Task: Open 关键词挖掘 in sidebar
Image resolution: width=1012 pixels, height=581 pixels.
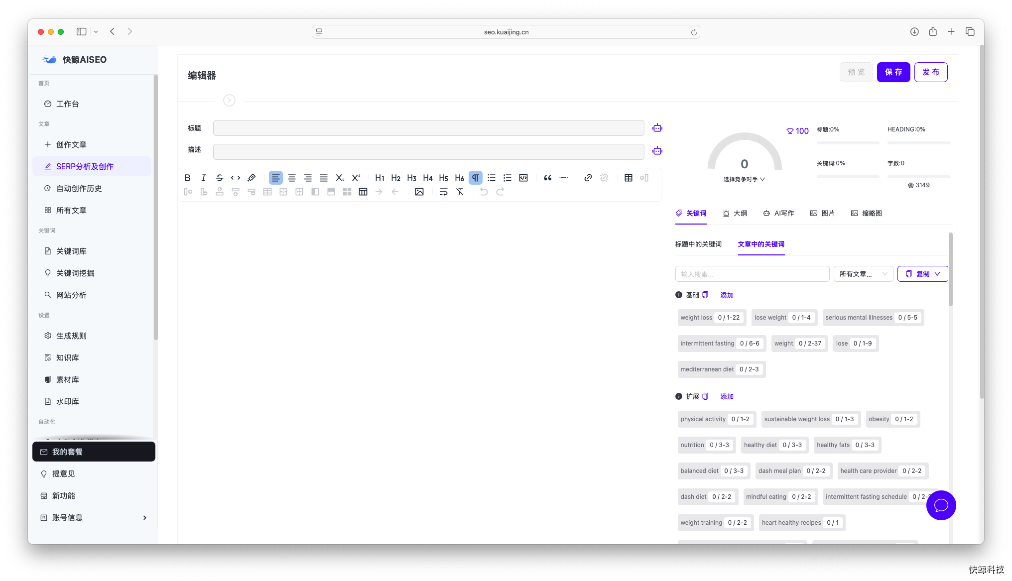Action: click(x=92, y=273)
